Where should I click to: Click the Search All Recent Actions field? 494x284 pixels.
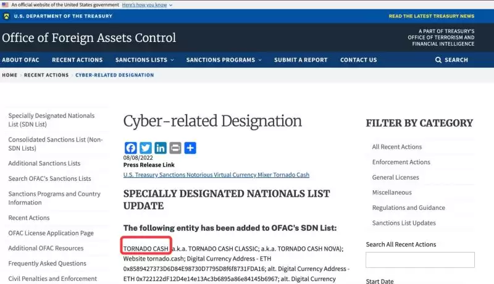(x=420, y=260)
